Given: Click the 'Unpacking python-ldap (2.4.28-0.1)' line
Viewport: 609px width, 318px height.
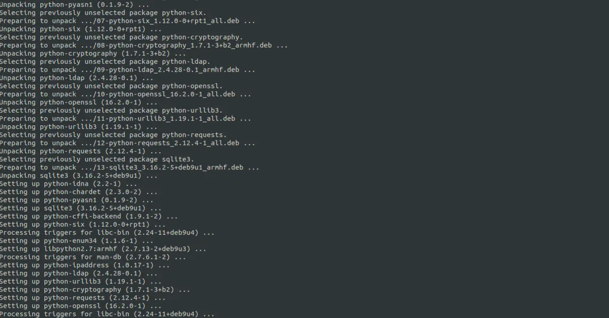Looking at the screenshot, I should click(77, 78).
